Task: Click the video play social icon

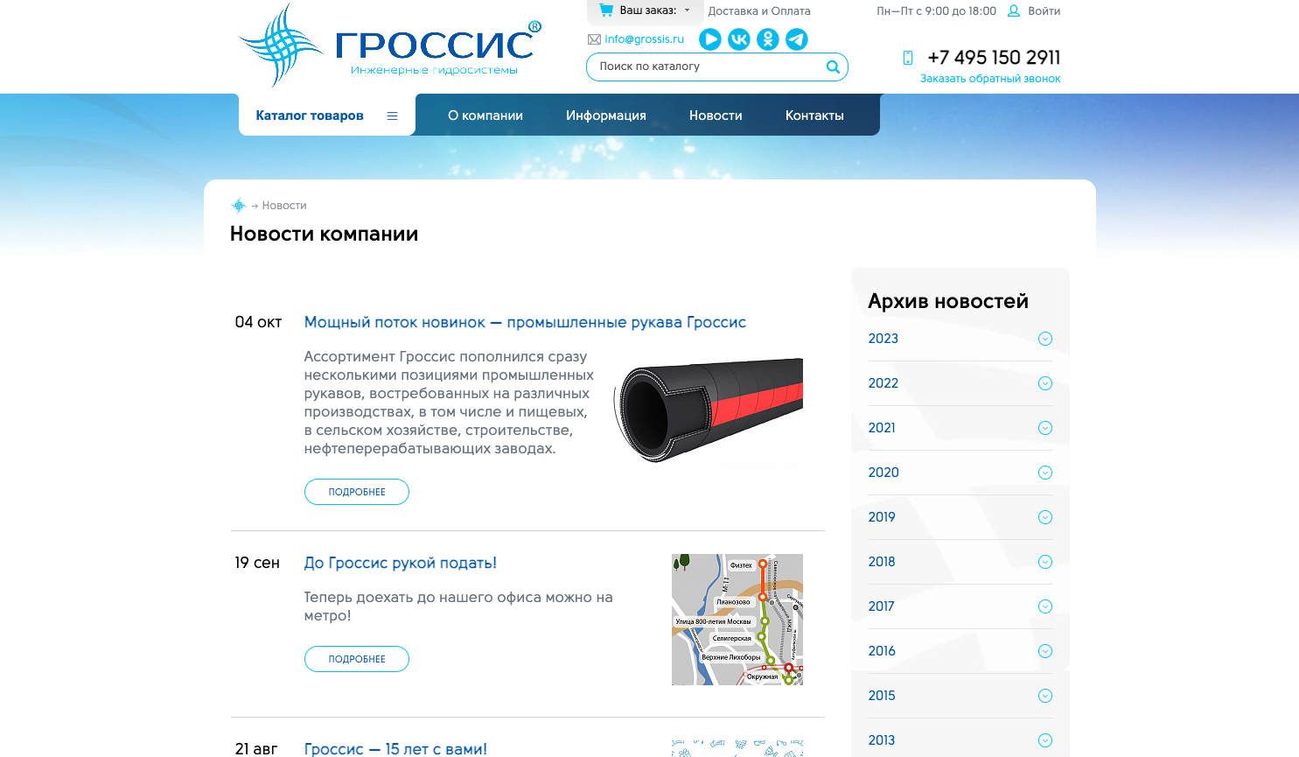Action: [710, 39]
